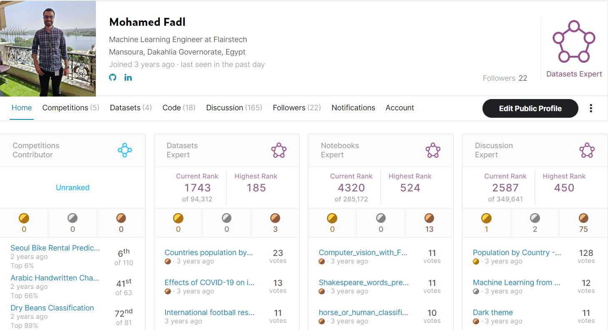Click the Datasets Expert pentagon badge

click(x=574, y=42)
